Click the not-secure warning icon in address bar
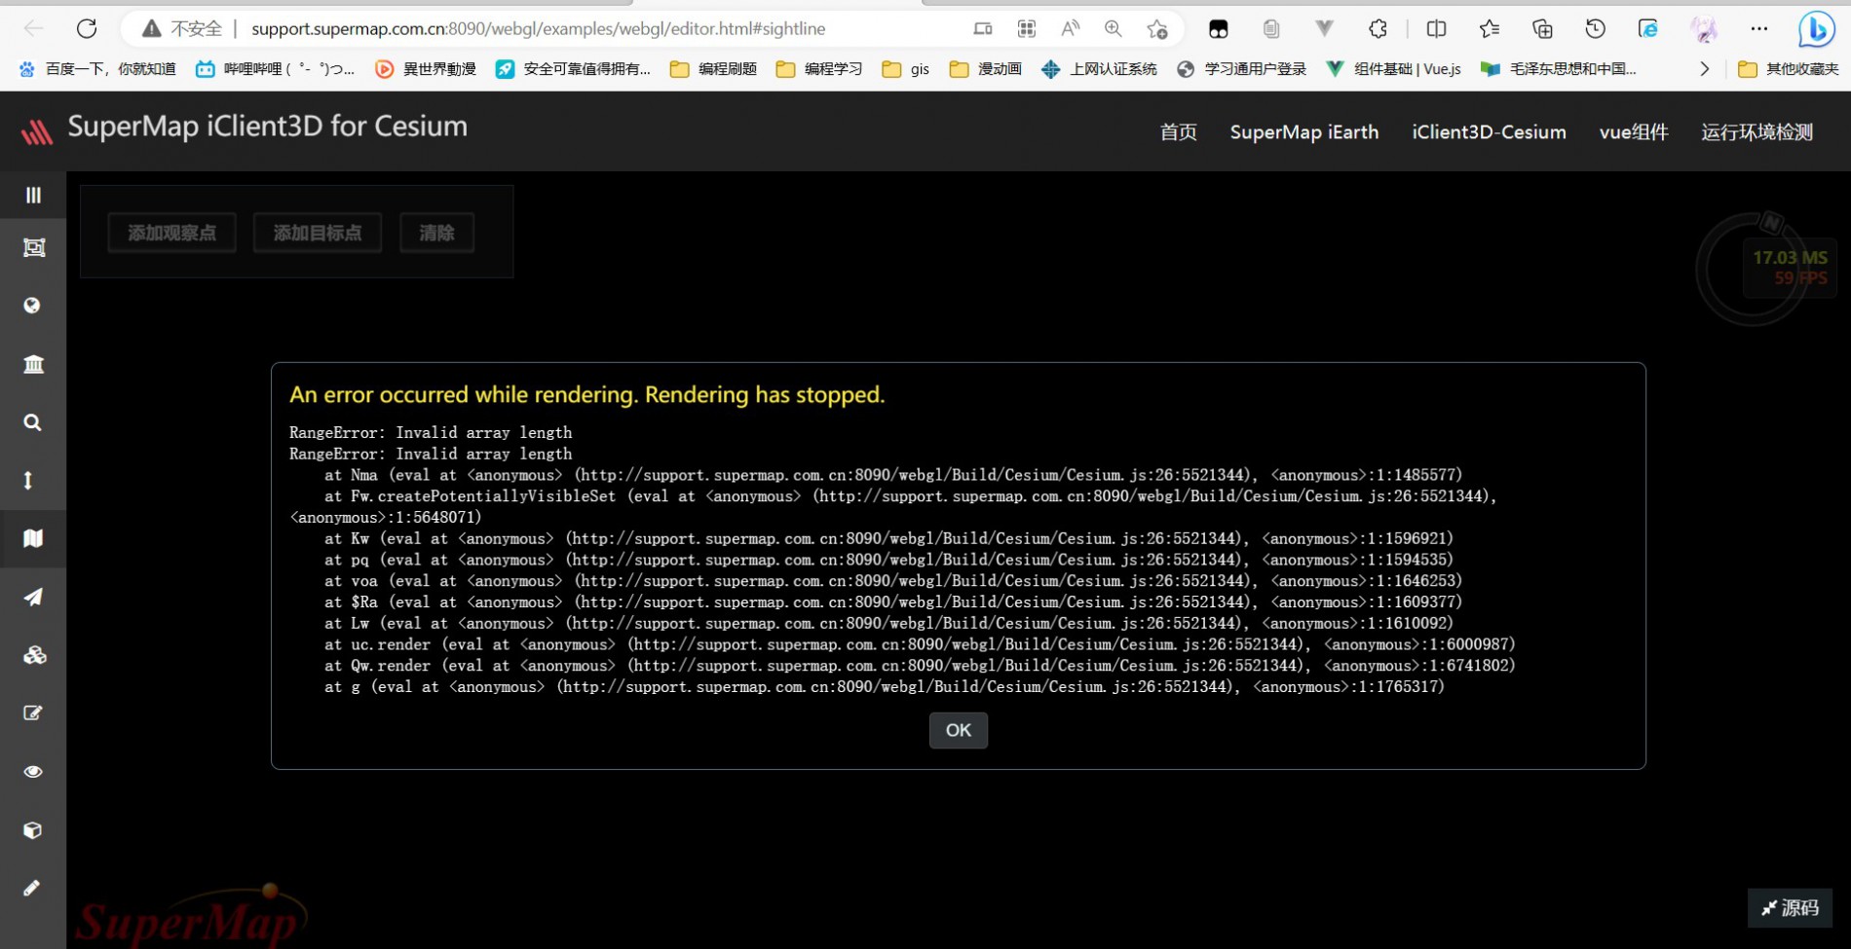The height and width of the screenshot is (949, 1851). pos(152,29)
